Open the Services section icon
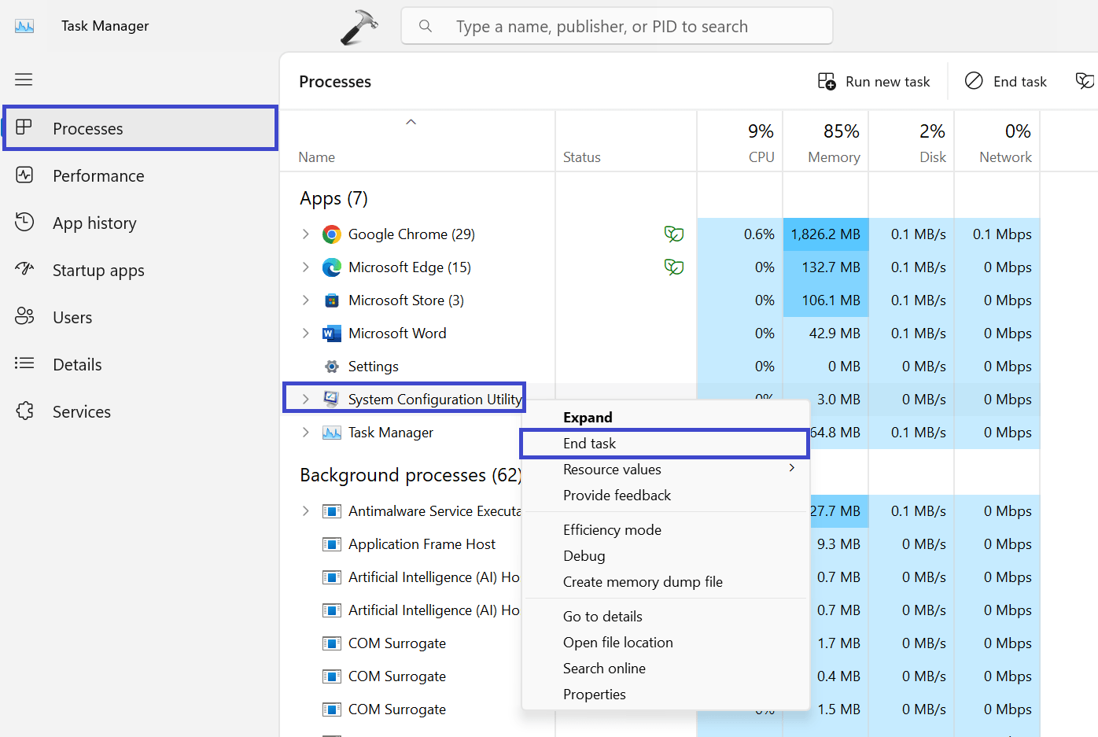Viewport: 1098px width, 737px height. (x=24, y=411)
